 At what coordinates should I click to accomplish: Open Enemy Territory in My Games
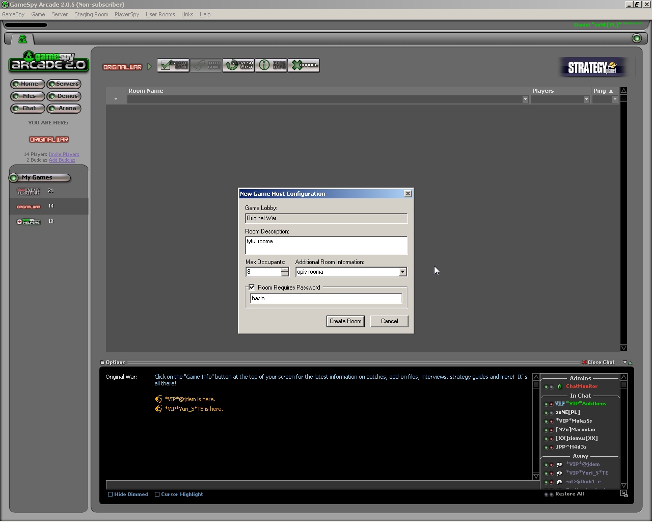tap(29, 191)
